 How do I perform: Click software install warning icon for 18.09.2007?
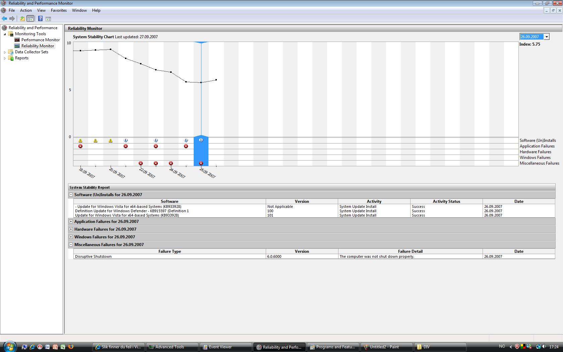click(x=80, y=140)
